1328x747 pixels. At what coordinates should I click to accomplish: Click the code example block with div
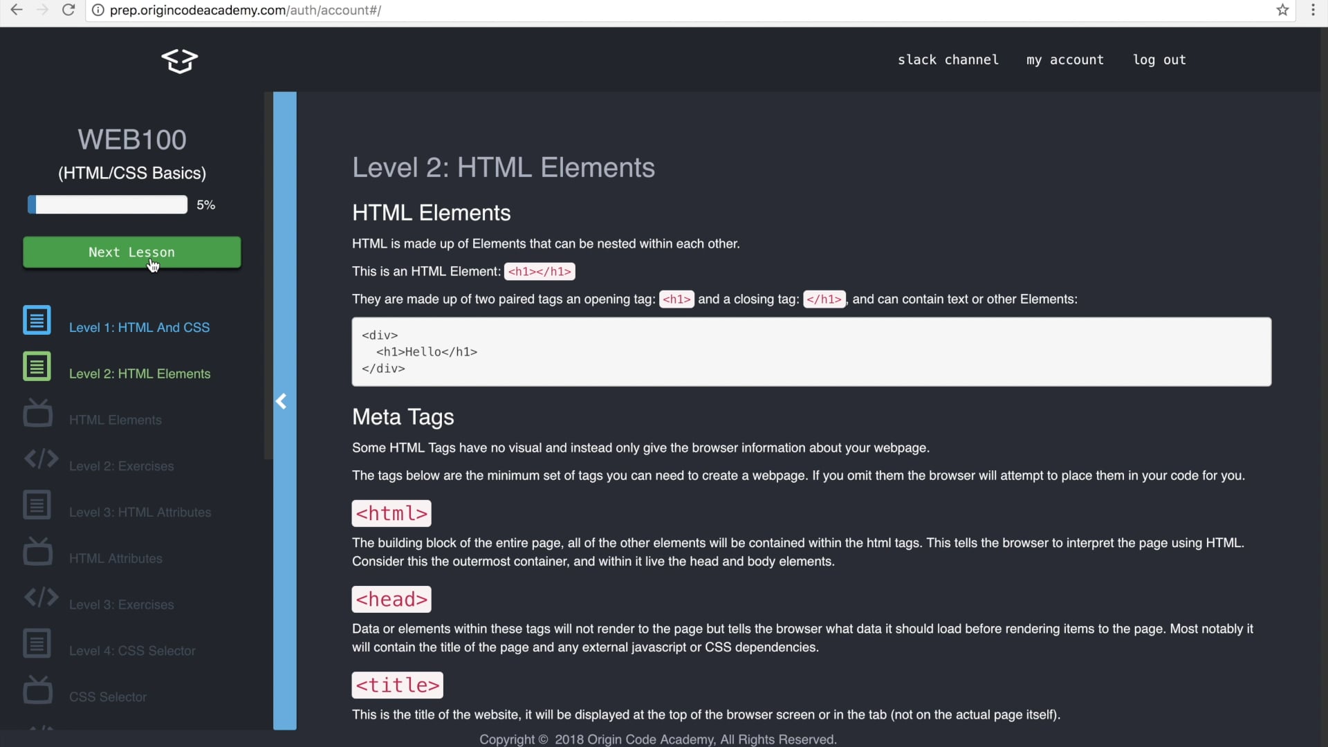pyautogui.click(x=811, y=351)
